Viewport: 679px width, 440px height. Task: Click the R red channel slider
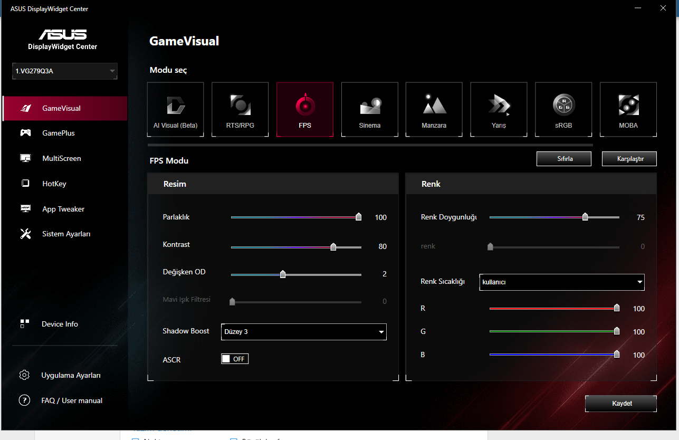[x=554, y=309]
